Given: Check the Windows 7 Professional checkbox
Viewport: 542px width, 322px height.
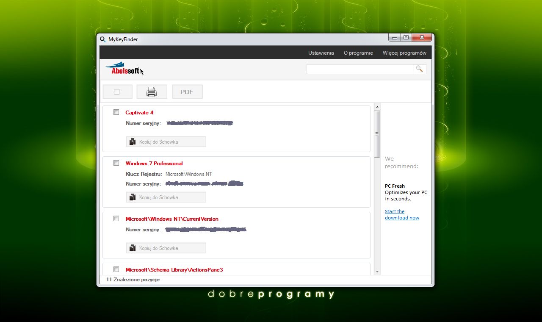Looking at the screenshot, I should [x=116, y=163].
